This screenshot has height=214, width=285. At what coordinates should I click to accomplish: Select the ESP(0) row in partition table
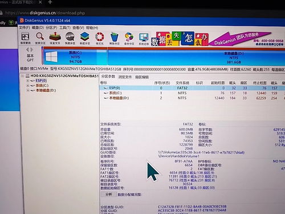(x=192, y=88)
